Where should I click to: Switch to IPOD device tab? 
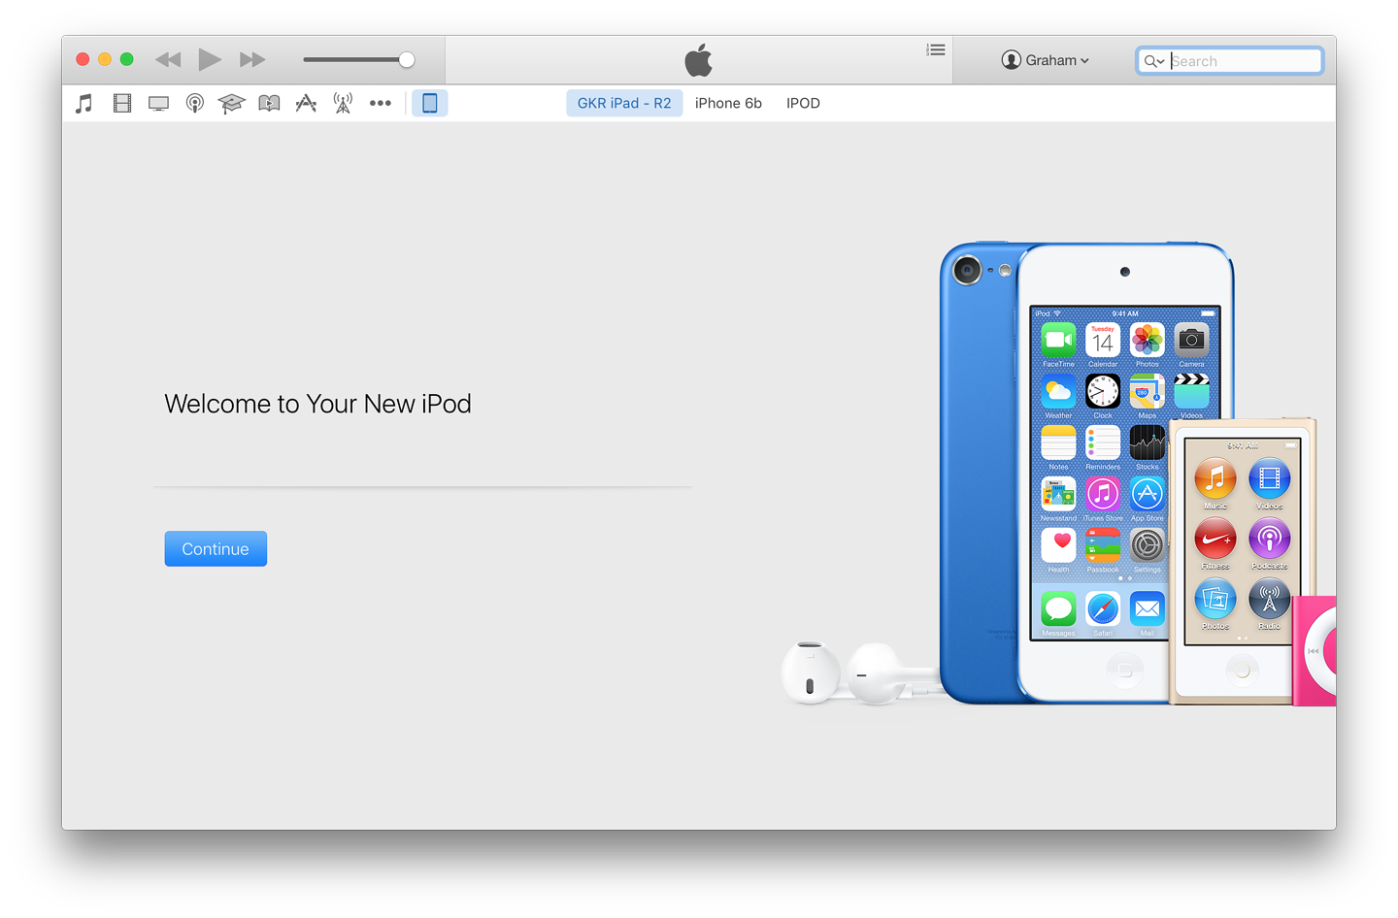[803, 103]
